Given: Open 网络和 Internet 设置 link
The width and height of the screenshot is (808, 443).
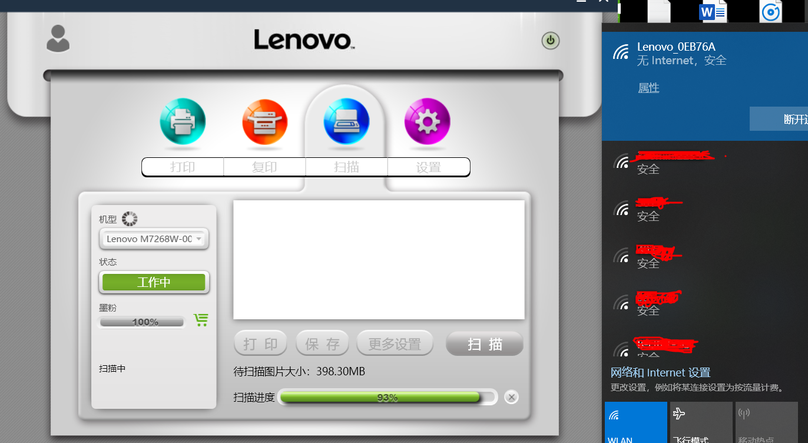Looking at the screenshot, I should [x=660, y=372].
